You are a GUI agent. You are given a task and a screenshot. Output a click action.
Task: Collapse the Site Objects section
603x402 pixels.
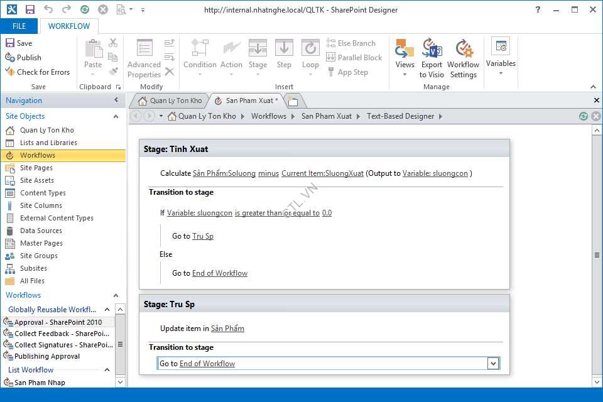click(116, 116)
